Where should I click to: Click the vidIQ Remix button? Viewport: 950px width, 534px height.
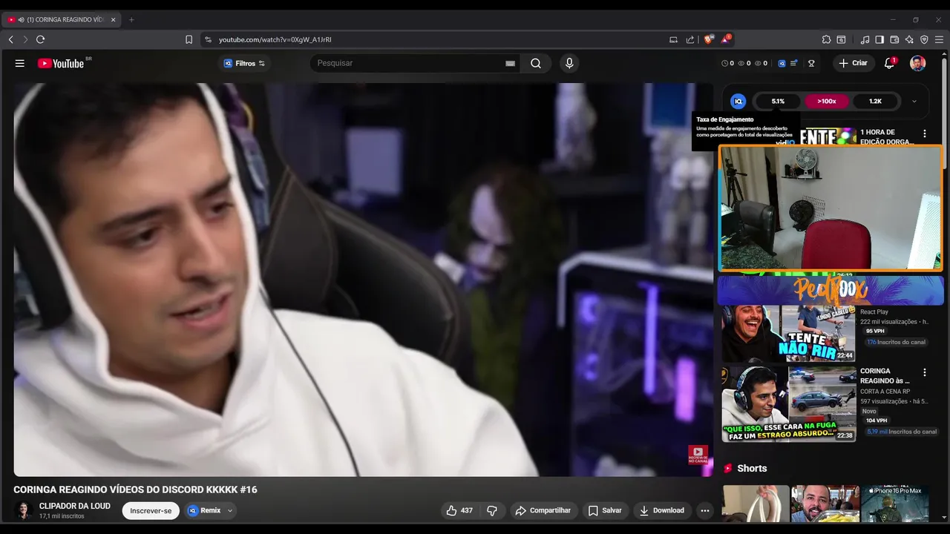click(x=204, y=510)
